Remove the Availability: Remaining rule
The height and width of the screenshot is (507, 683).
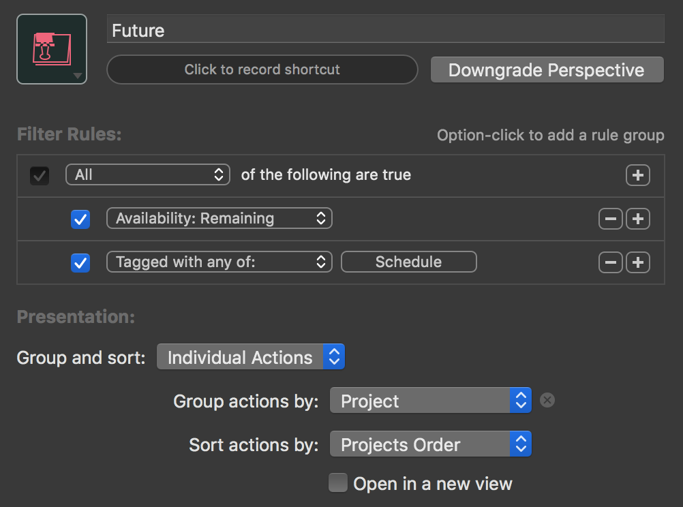coord(610,219)
